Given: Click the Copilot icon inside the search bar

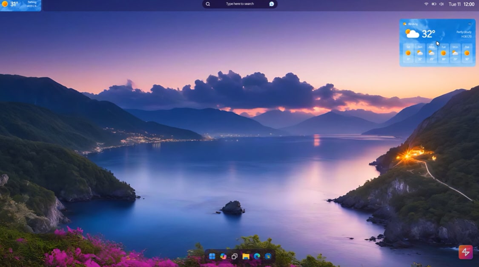Looking at the screenshot, I should click(272, 4).
